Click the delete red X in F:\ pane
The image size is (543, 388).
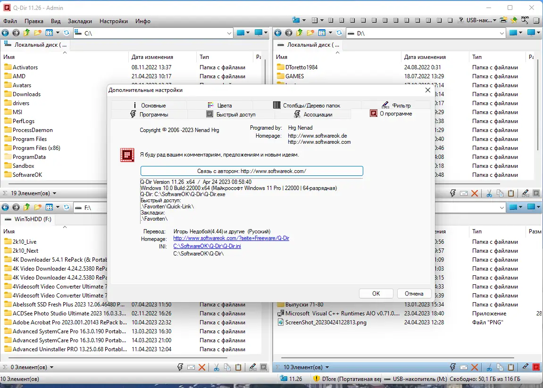point(202,367)
